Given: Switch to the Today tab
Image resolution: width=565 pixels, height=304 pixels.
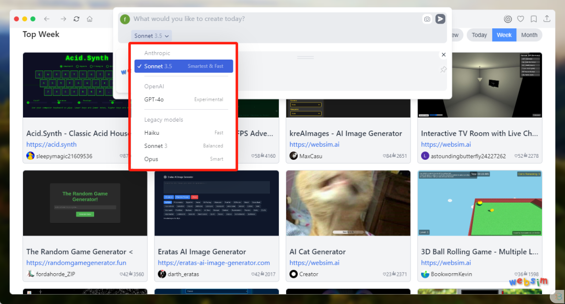Looking at the screenshot, I should click(479, 35).
